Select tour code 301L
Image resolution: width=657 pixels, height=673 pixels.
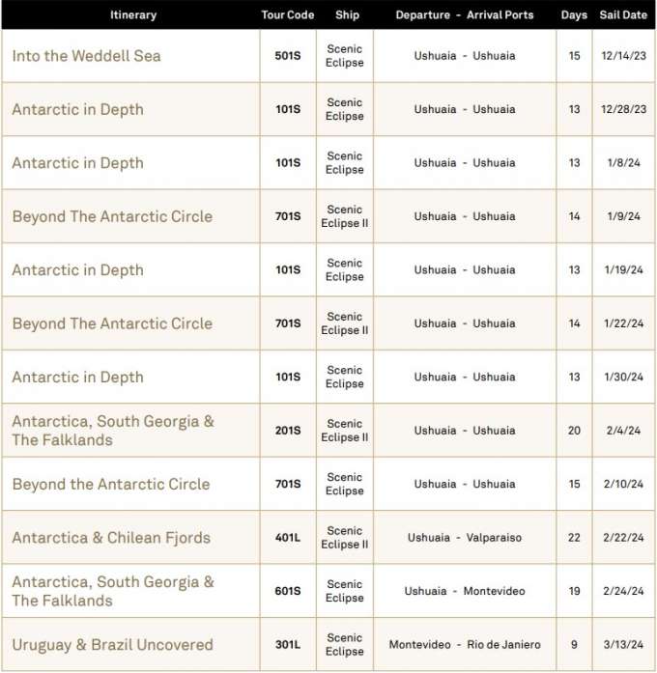[288, 645]
